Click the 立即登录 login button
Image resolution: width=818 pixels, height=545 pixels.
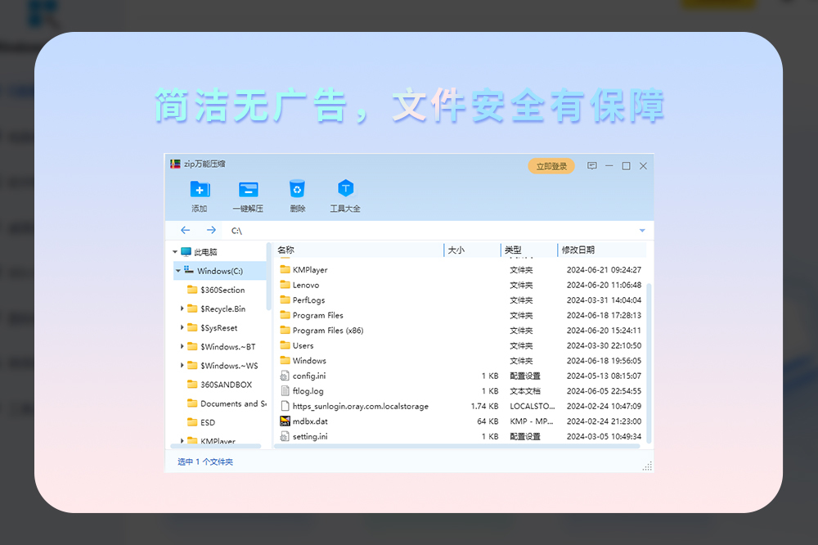point(551,166)
